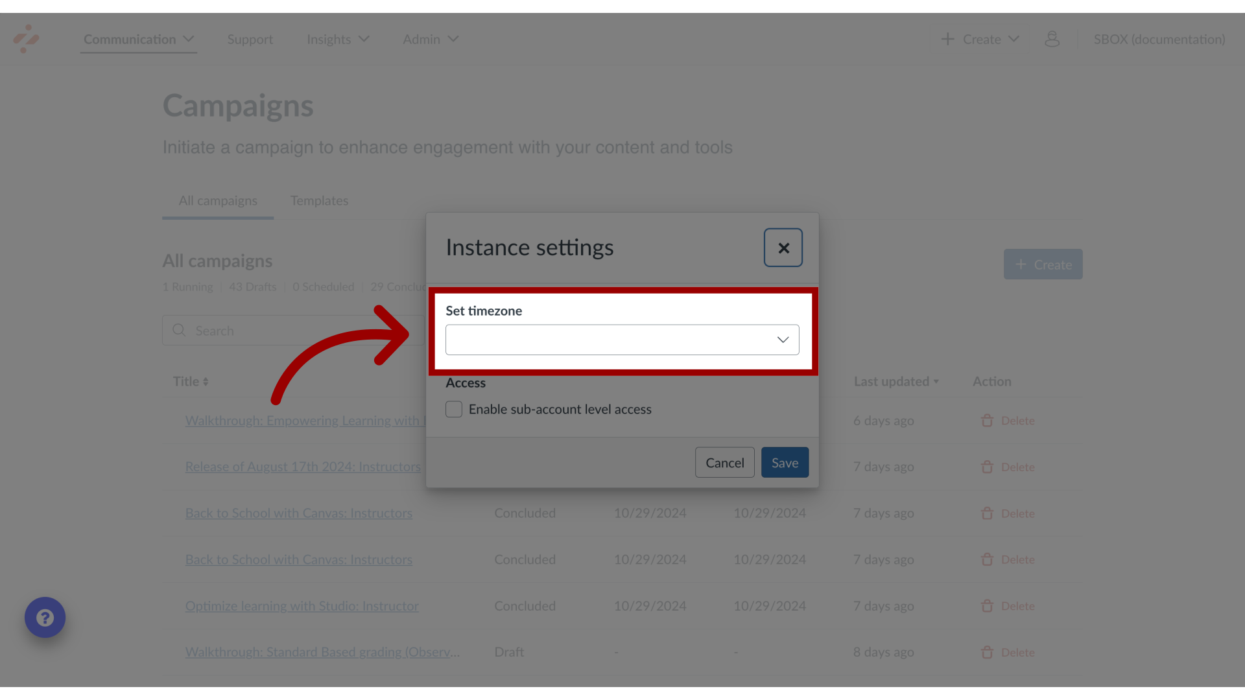
Task: Toggle the All campaigns tab view
Action: click(218, 200)
